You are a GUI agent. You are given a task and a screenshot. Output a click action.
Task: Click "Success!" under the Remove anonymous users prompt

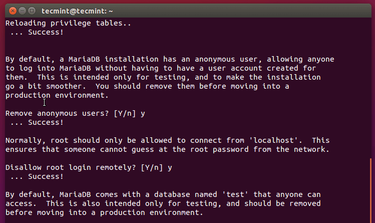tap(46, 122)
